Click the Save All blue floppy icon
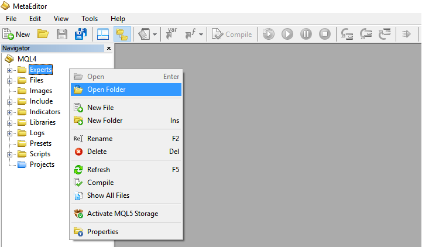This screenshot has width=422, height=247. pyautogui.click(x=80, y=34)
